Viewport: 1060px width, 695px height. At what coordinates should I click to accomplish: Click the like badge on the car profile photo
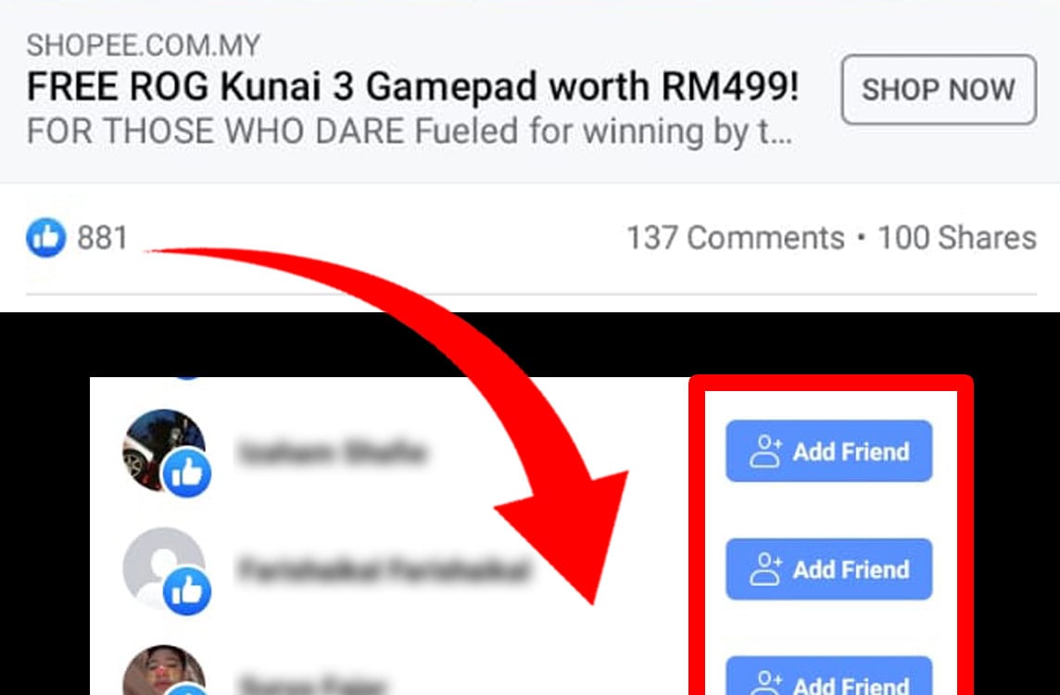click(x=187, y=474)
